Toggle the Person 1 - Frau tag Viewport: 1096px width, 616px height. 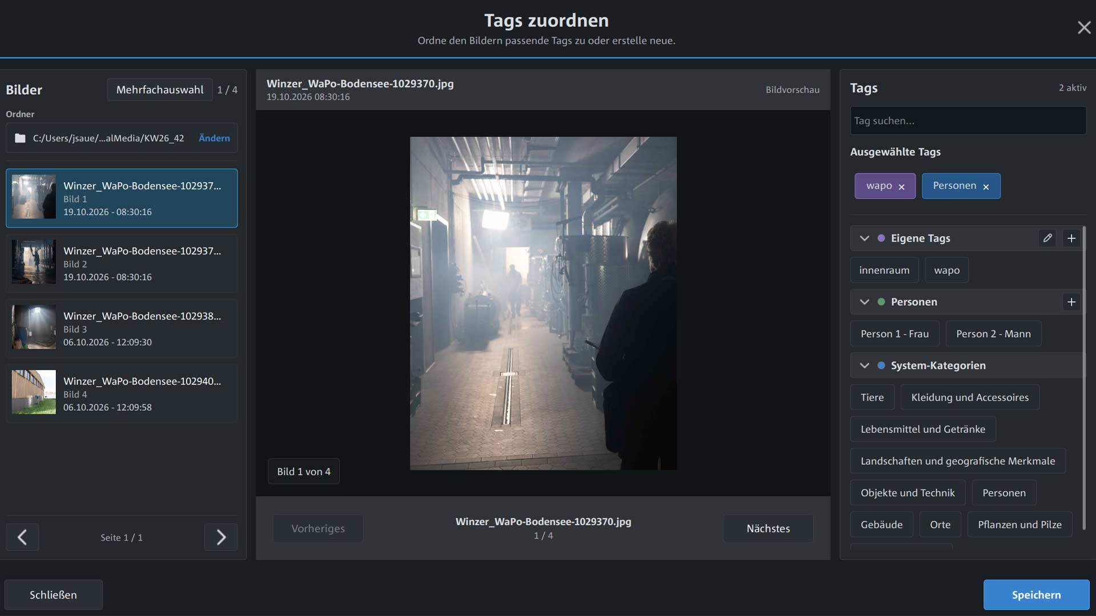click(x=894, y=334)
